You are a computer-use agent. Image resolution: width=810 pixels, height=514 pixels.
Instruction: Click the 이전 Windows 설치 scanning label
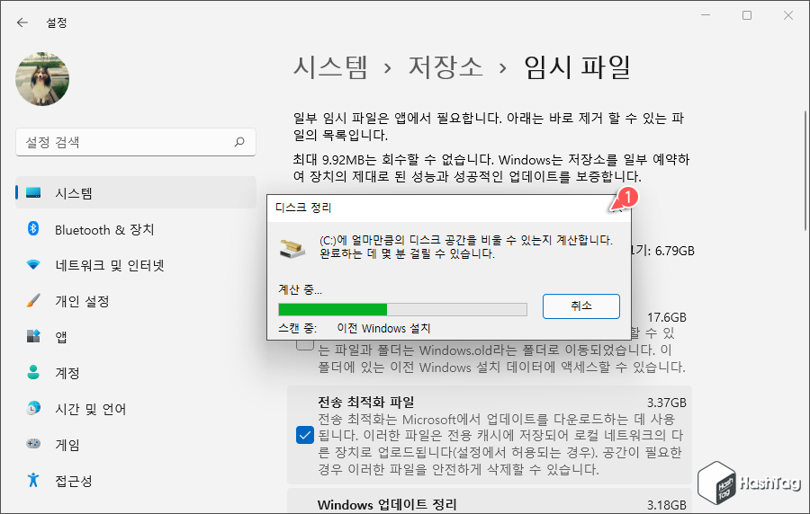click(383, 328)
